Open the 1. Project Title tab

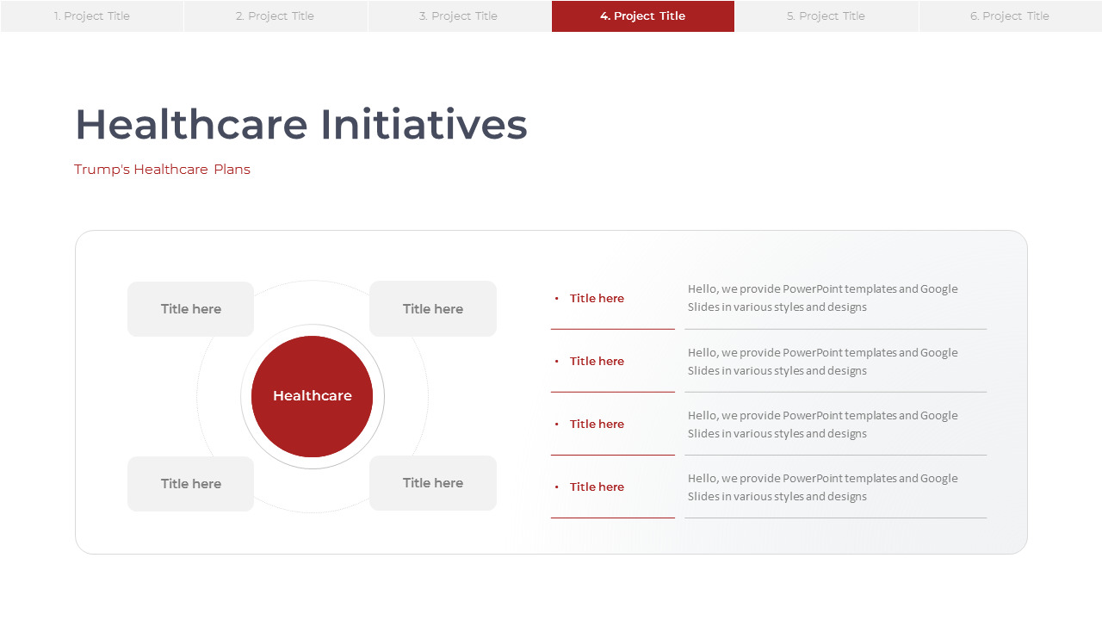pos(92,16)
